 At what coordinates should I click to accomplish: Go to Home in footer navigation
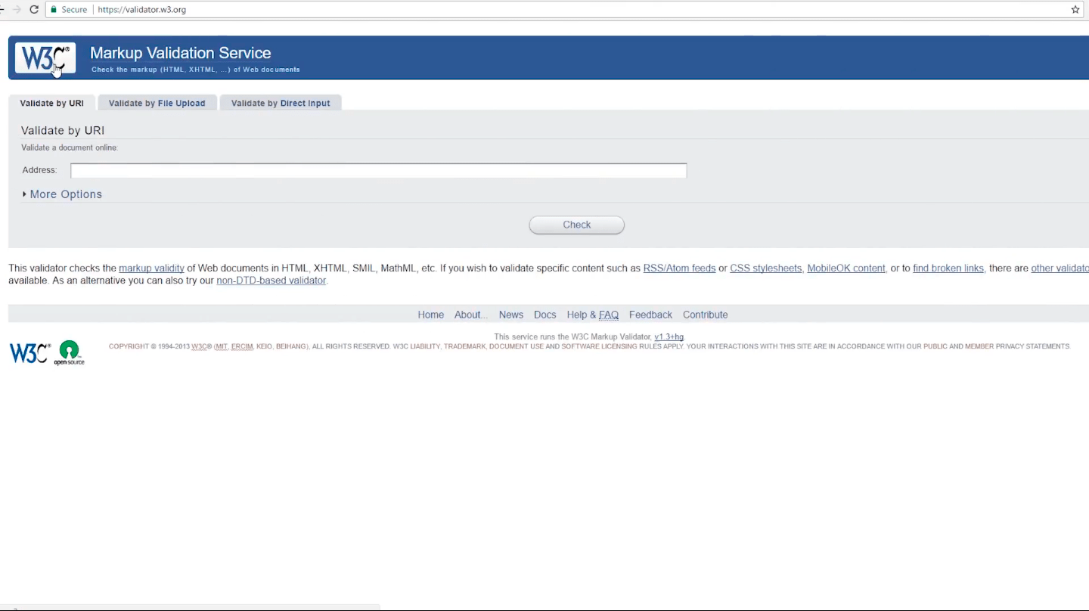430,315
